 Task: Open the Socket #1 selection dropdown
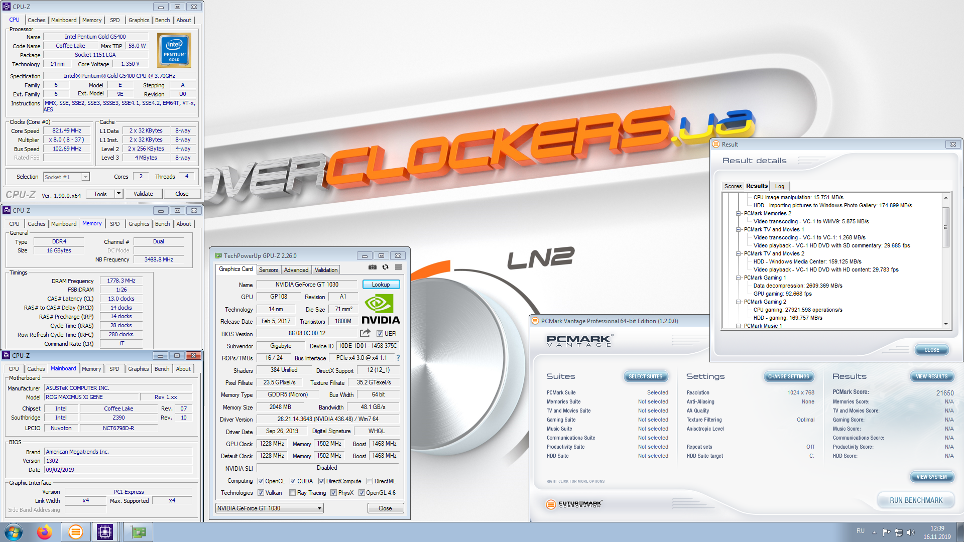(x=66, y=177)
